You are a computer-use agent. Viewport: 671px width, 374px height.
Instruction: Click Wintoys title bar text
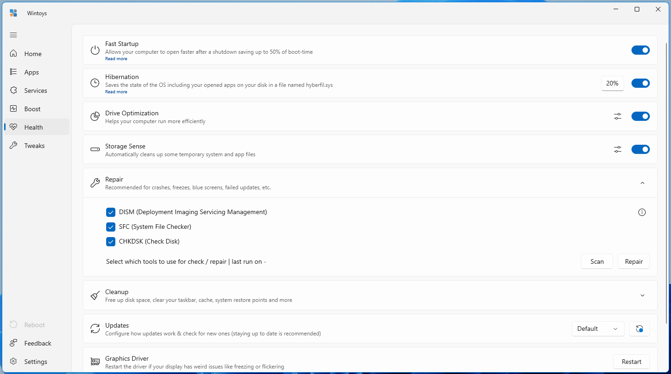tap(37, 13)
